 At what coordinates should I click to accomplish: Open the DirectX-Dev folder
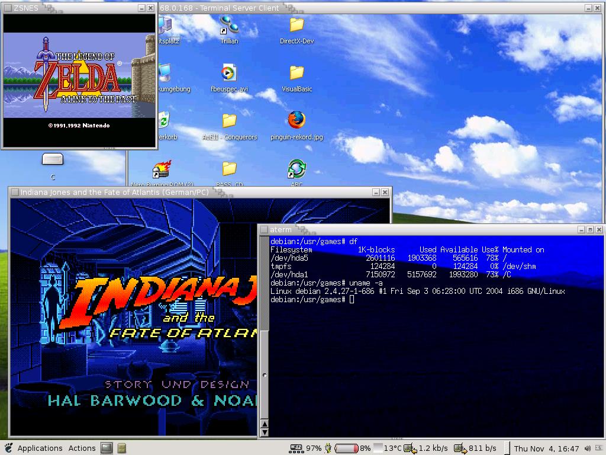(x=296, y=25)
